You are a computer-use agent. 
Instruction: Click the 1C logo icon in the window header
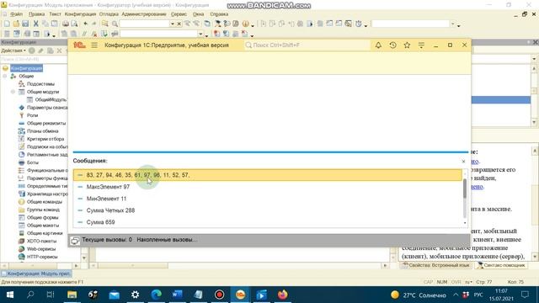(79, 45)
